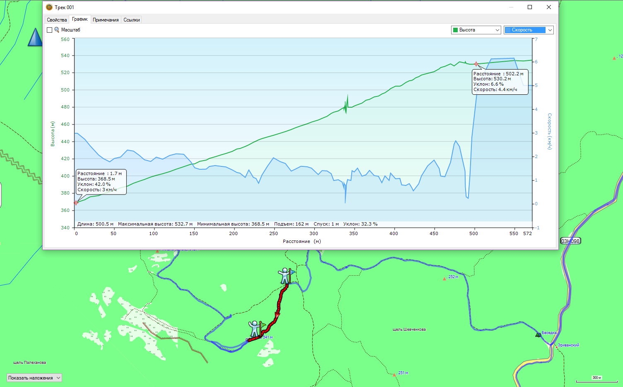Click the red direction arrow on the track

click(x=277, y=316)
